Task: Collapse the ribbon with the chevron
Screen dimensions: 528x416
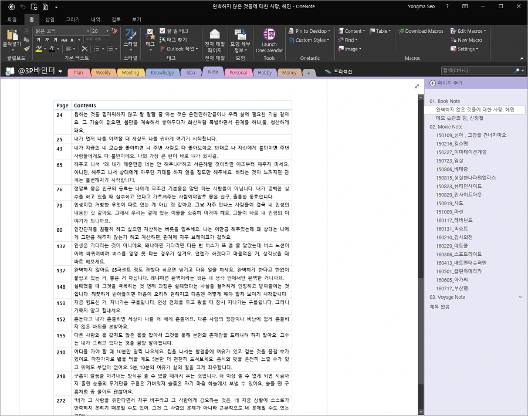Action: 522,58
